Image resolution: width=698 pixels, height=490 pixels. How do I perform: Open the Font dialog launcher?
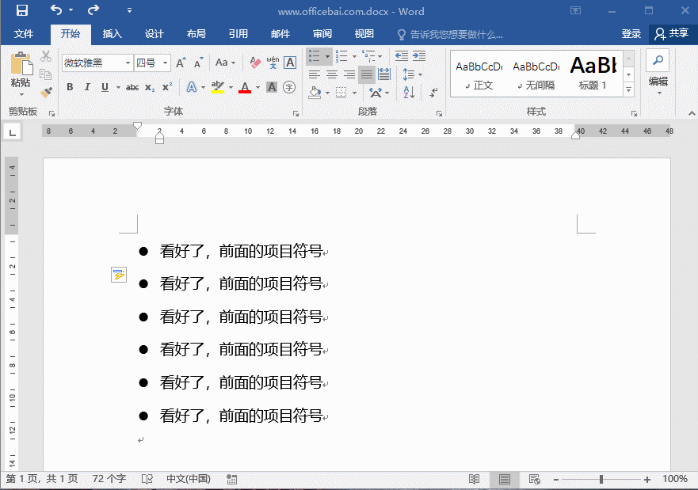tap(296, 114)
